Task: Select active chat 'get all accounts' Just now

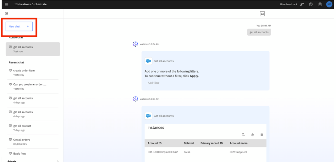Action: pyautogui.click(x=33, y=49)
